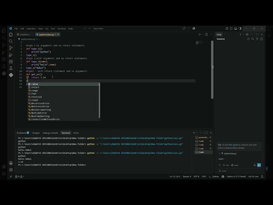Open Chat panel settings gear
273x205 pixels.
click(x=247, y=35)
